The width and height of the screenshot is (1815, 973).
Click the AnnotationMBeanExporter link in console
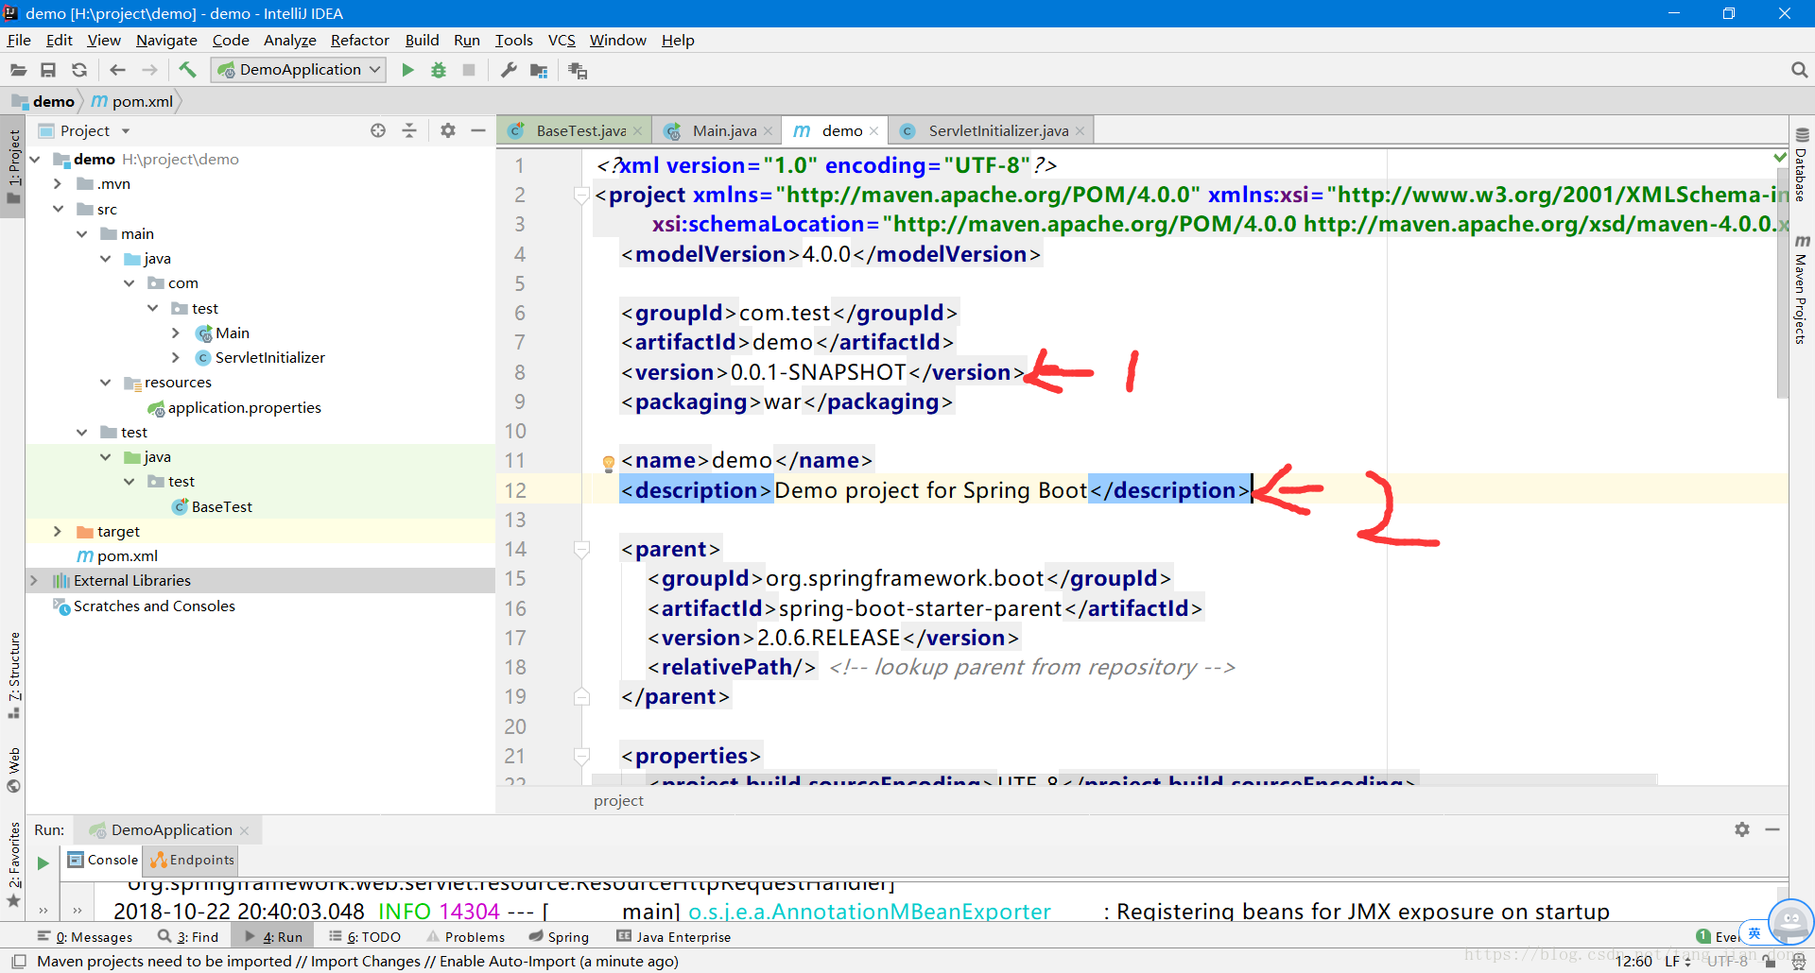coord(870,912)
